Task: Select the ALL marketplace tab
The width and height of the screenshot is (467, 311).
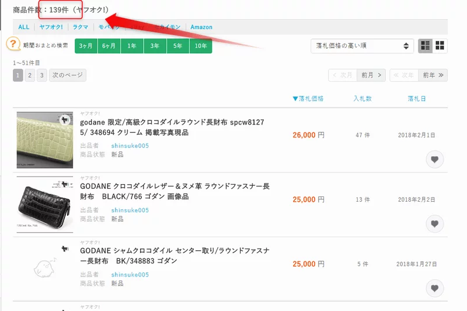Action: point(24,27)
